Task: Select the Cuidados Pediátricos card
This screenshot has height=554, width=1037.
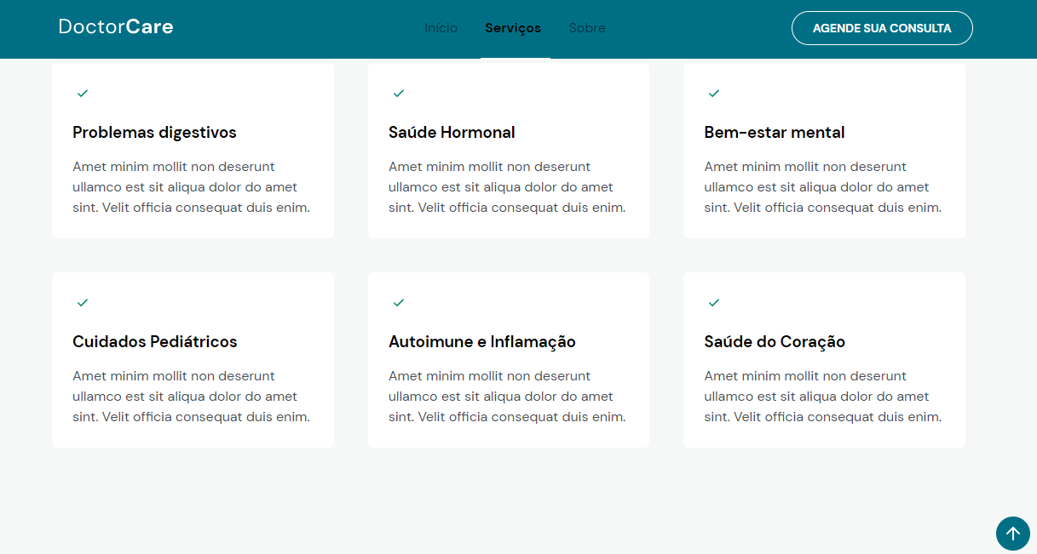Action: tap(193, 359)
